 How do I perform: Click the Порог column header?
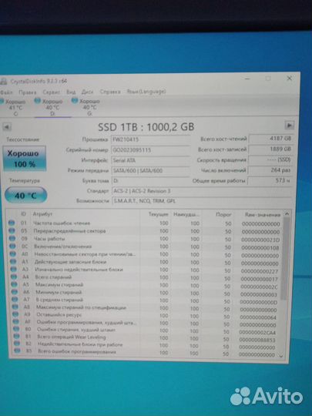(x=223, y=214)
